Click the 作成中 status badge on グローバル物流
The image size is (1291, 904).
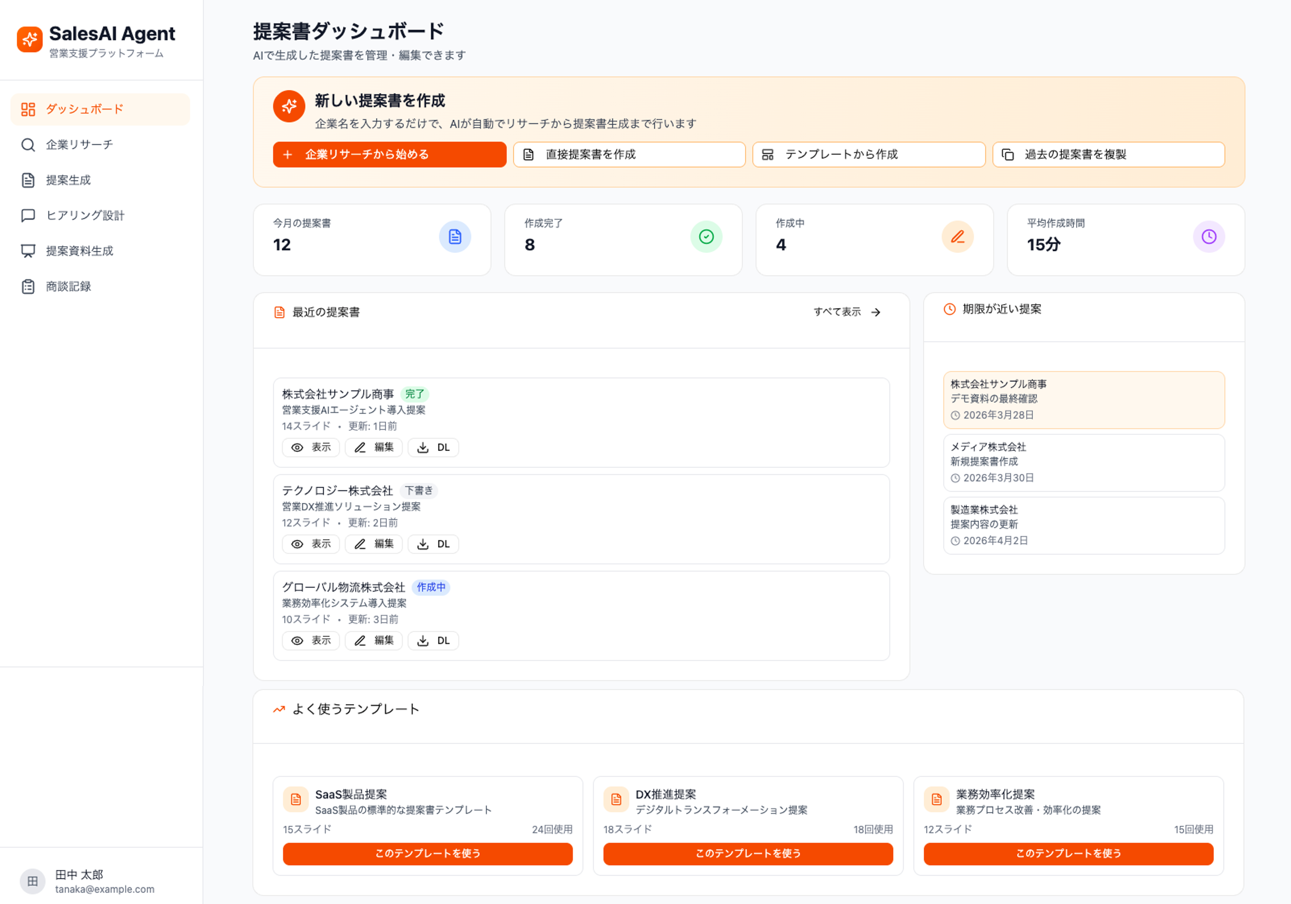(431, 587)
